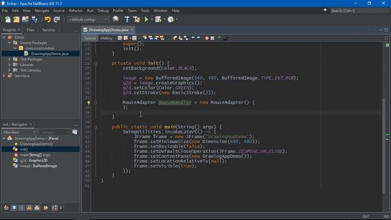Click the Navigator view options icon
This screenshot has width=391, height=220.
point(75,132)
